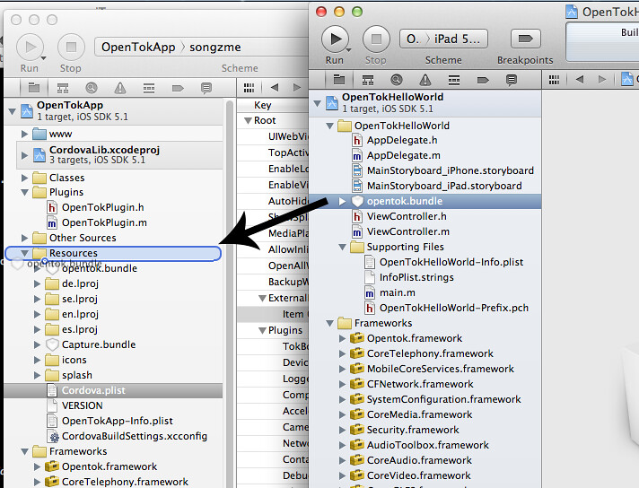Viewport: 639px width, 488px height.
Task: Go forward in OpenTokHelloWorld editor history
Action: 602,79
